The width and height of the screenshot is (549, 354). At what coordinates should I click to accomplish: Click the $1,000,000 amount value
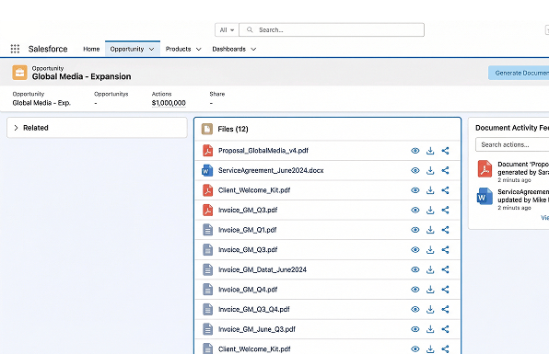(169, 103)
